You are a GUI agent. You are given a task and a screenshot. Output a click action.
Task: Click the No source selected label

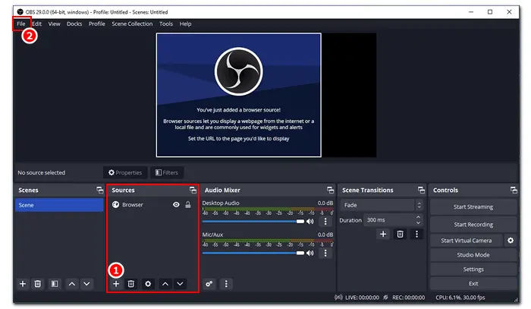coord(41,173)
